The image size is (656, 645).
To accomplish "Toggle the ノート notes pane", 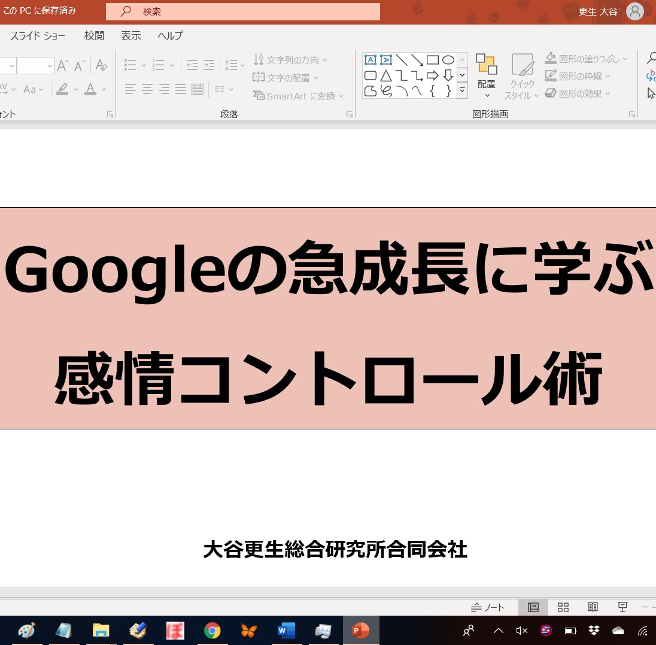I will coord(488,607).
